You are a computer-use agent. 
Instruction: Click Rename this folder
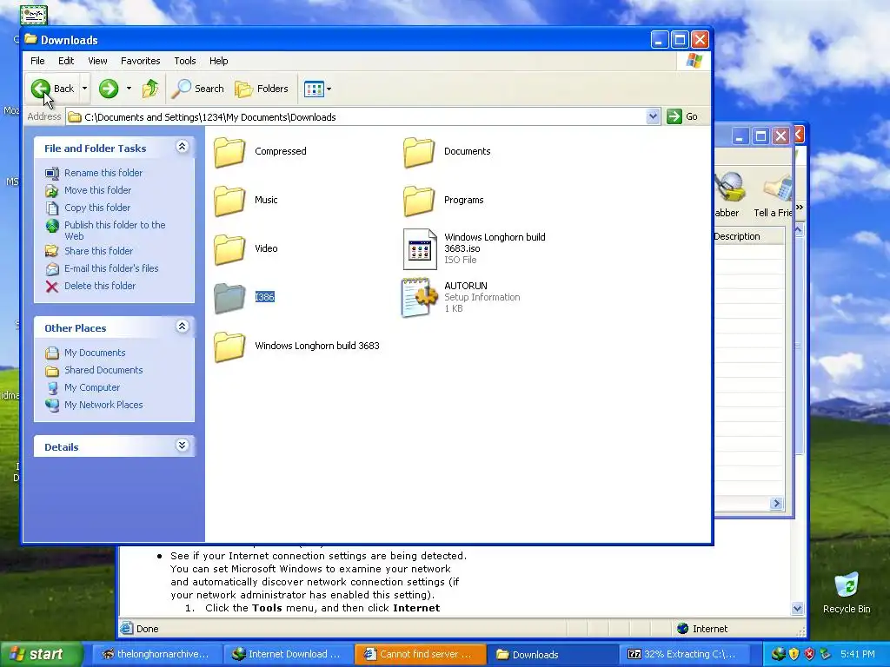click(x=103, y=173)
